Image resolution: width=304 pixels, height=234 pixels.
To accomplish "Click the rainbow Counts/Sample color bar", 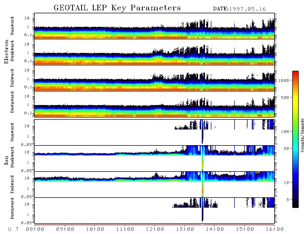I will [295, 139].
